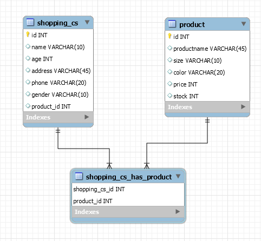
Task: Click the diamond icon beside productname VARCHAR(45)
Action: coord(169,48)
